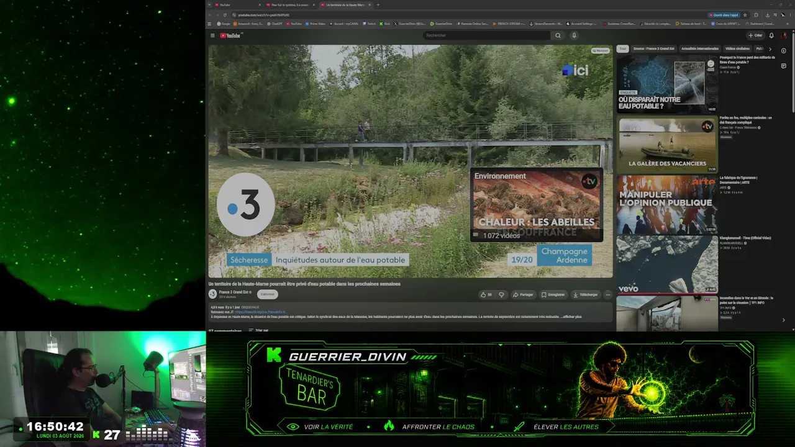
Task: Bookmark this page with the star icon
Action: (x=746, y=14)
